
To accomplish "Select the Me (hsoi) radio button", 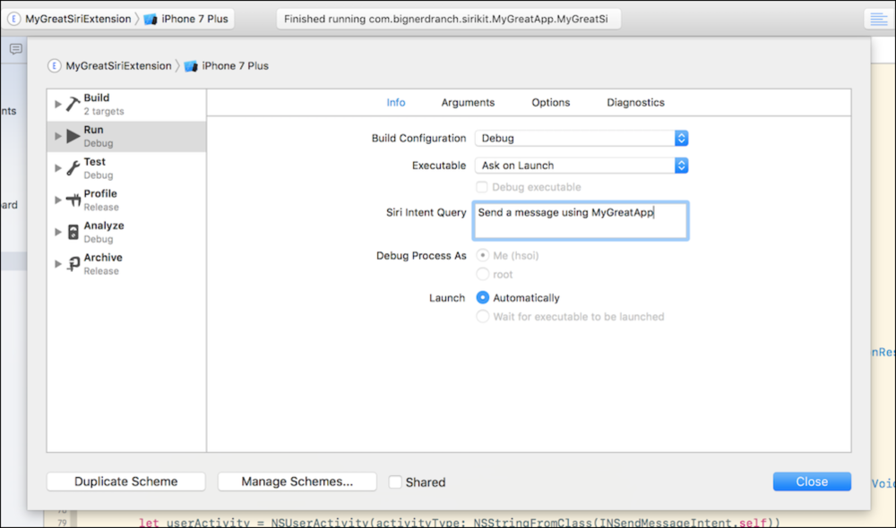I will pos(482,255).
